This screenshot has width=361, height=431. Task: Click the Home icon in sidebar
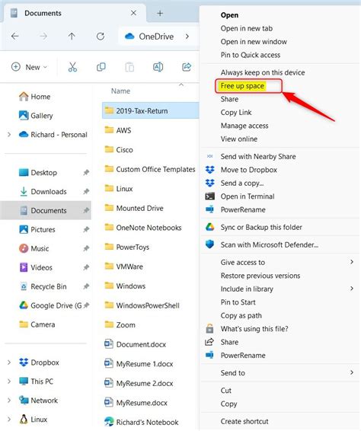pos(24,96)
